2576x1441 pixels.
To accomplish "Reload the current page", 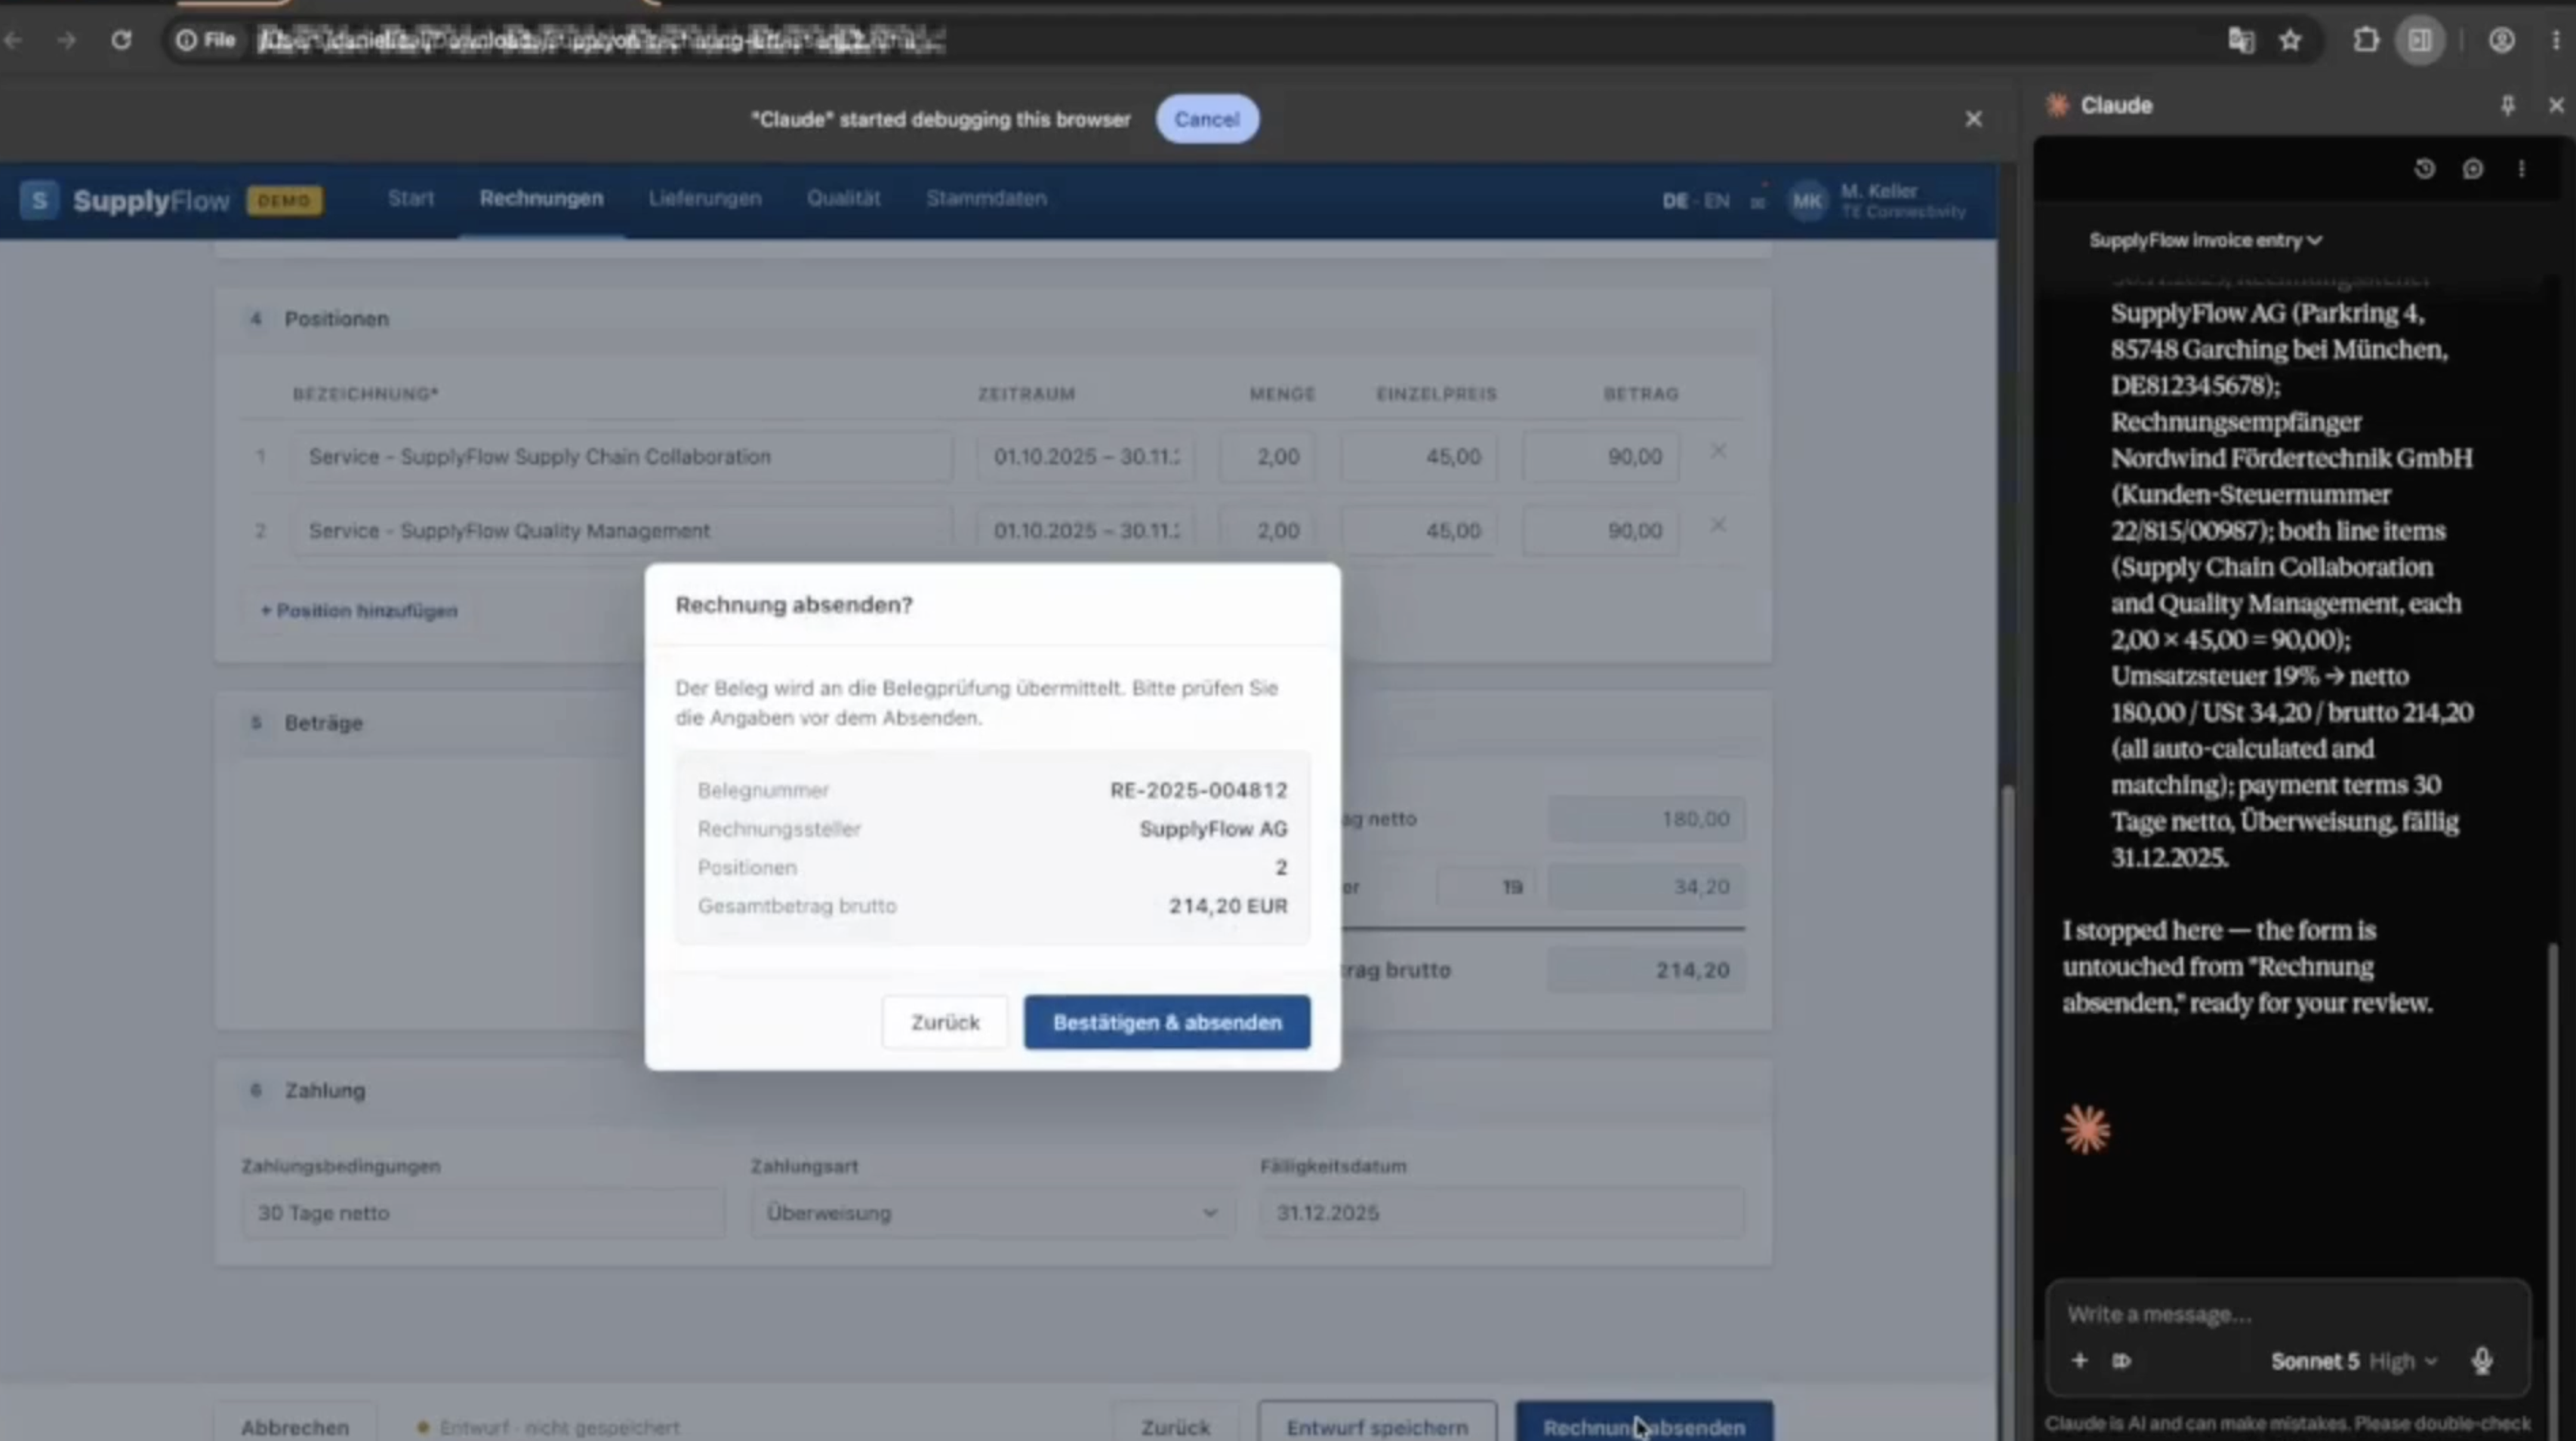I will click(121, 40).
